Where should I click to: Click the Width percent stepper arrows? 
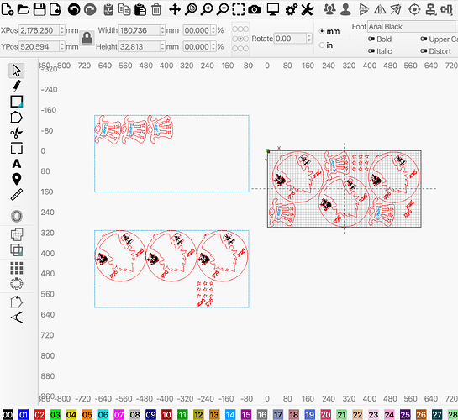click(x=213, y=30)
